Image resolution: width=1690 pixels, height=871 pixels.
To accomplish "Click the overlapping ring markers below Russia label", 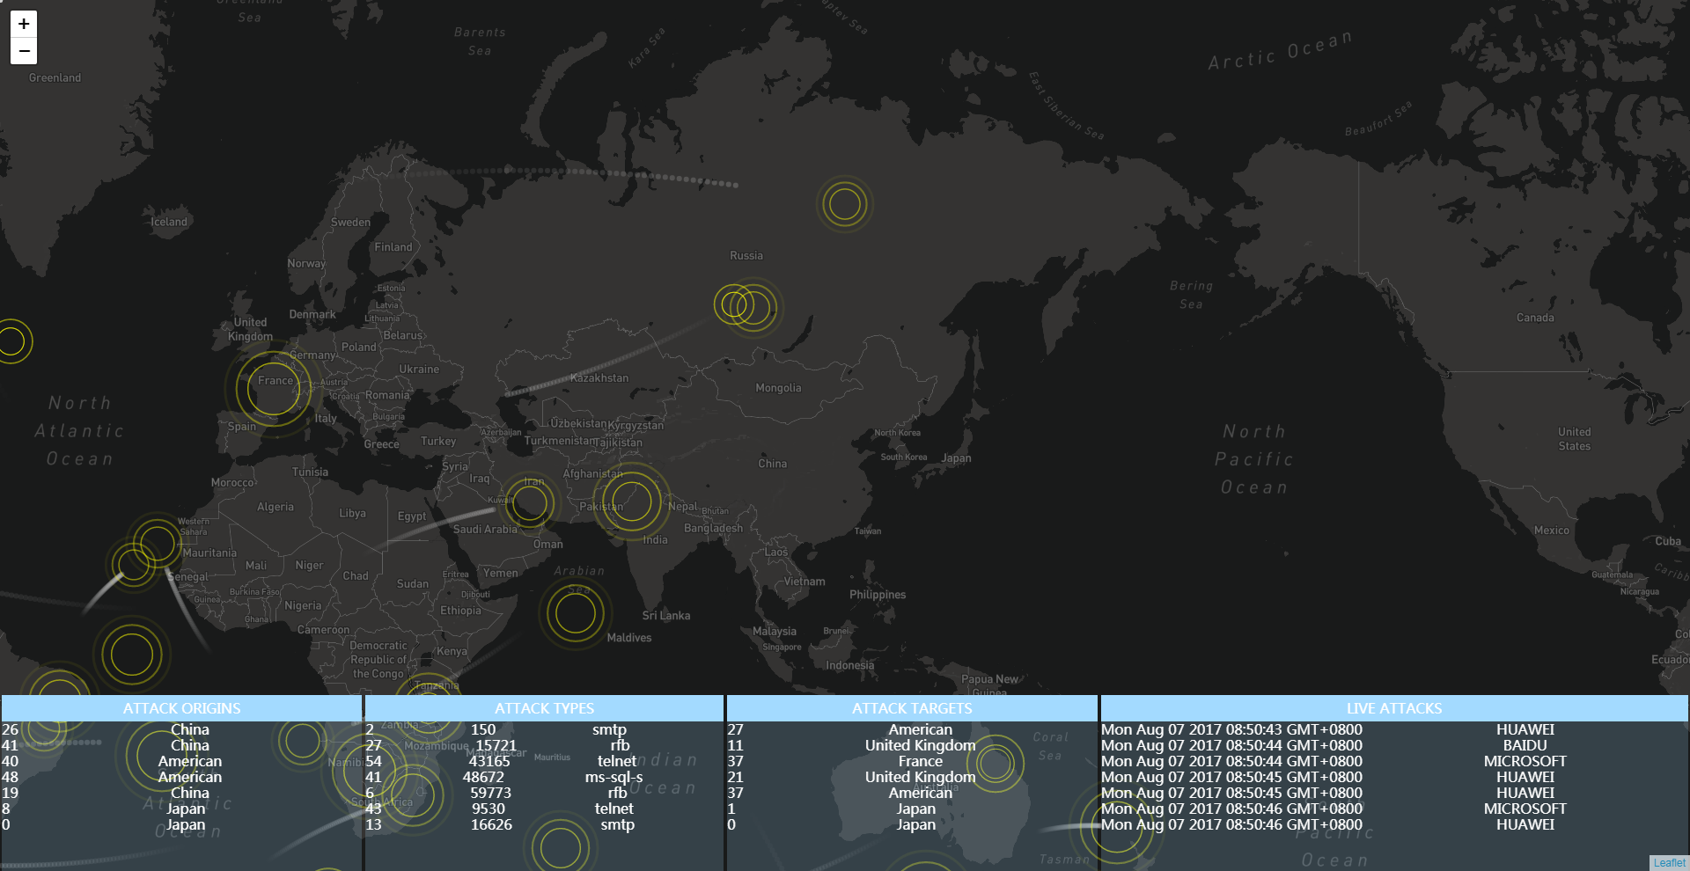I will tap(746, 306).
